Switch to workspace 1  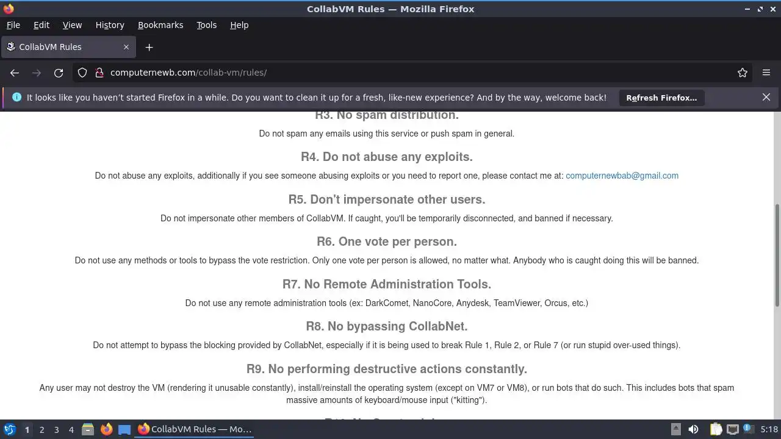pyautogui.click(x=27, y=429)
